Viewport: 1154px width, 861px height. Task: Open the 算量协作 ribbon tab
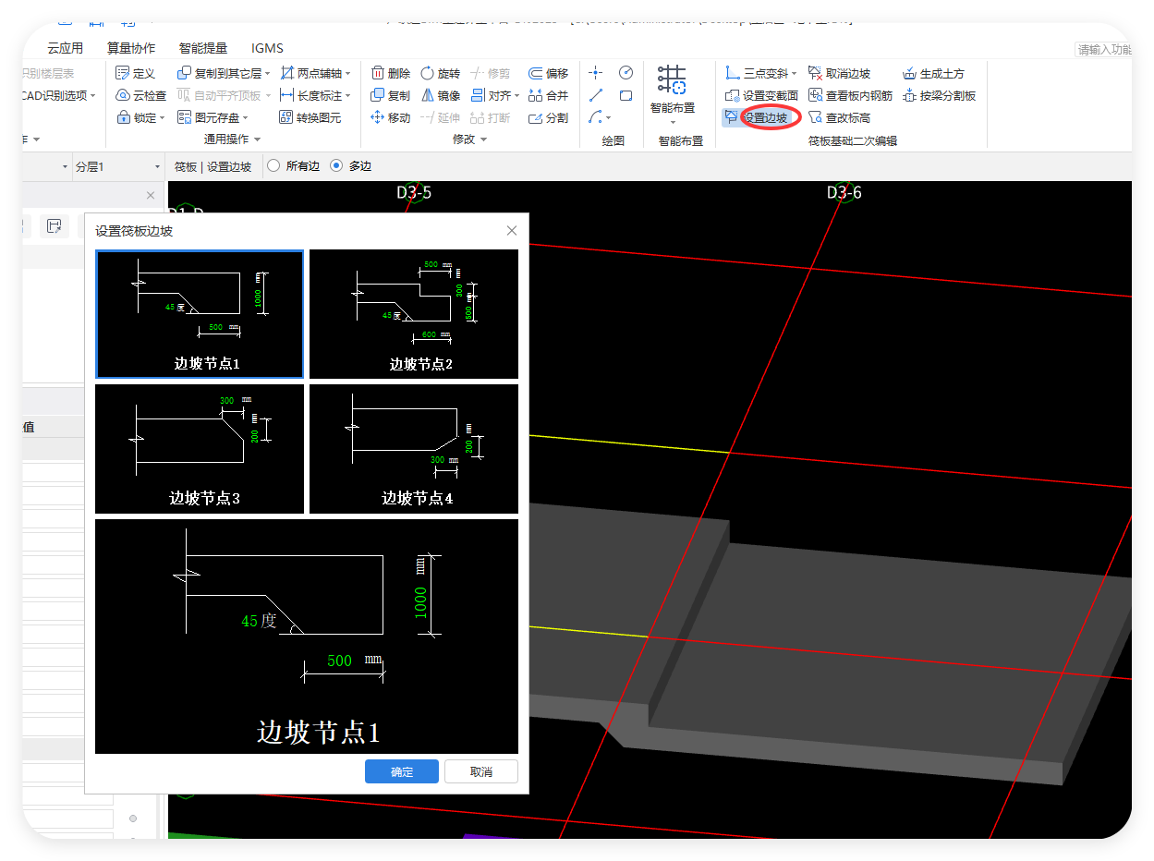(131, 48)
